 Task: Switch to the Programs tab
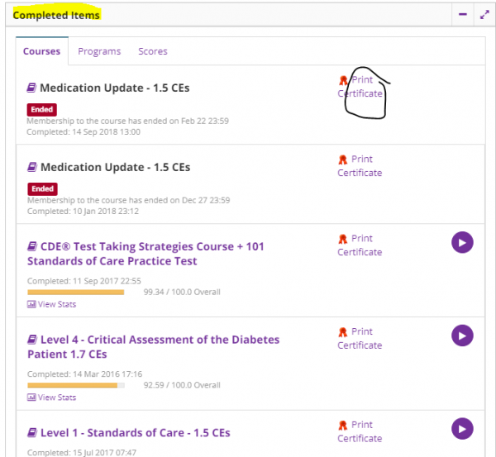99,51
